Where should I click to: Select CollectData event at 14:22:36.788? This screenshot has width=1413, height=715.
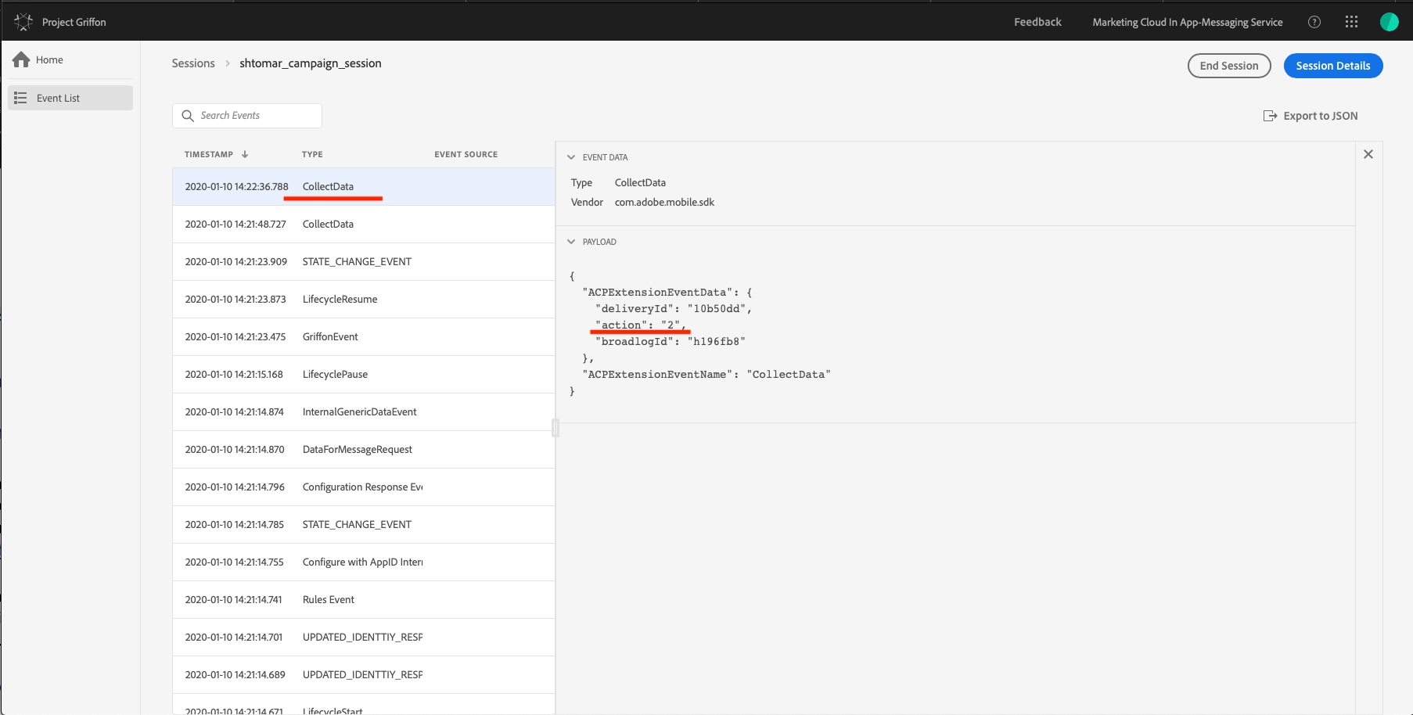[364, 186]
